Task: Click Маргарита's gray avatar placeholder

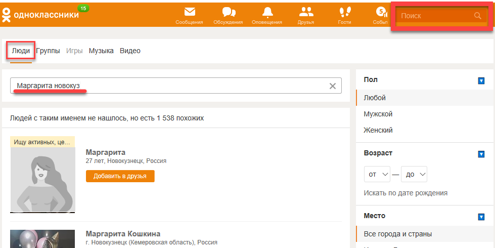Action: pyautogui.click(x=42, y=180)
